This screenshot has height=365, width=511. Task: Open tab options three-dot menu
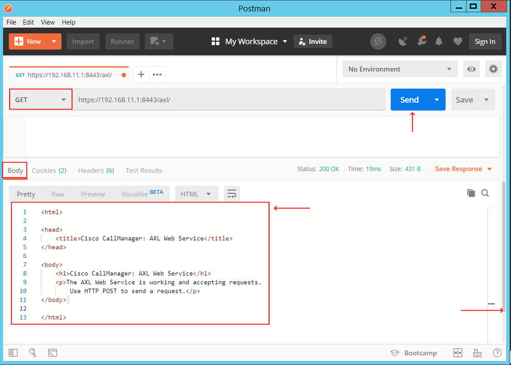coord(157,75)
